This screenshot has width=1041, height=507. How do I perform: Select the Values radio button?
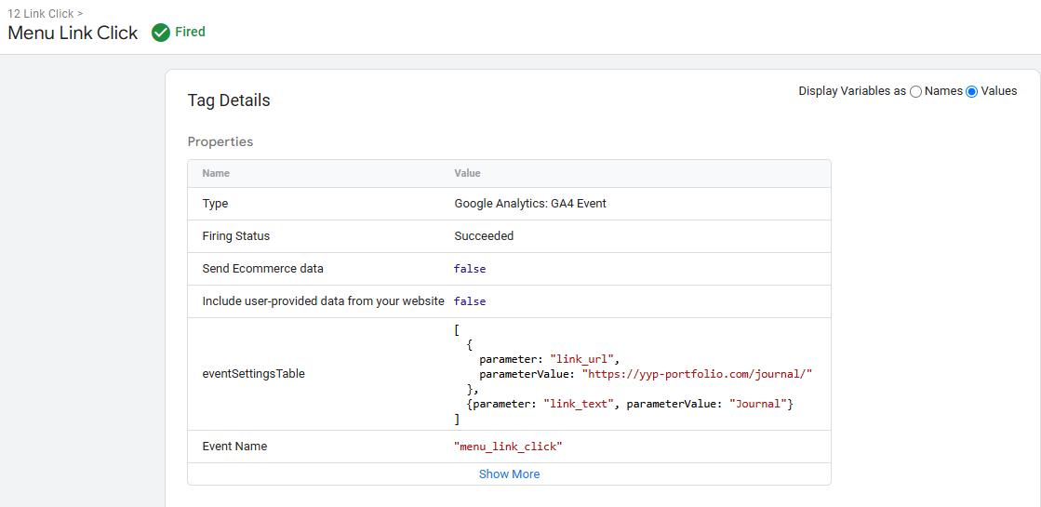pyautogui.click(x=972, y=91)
